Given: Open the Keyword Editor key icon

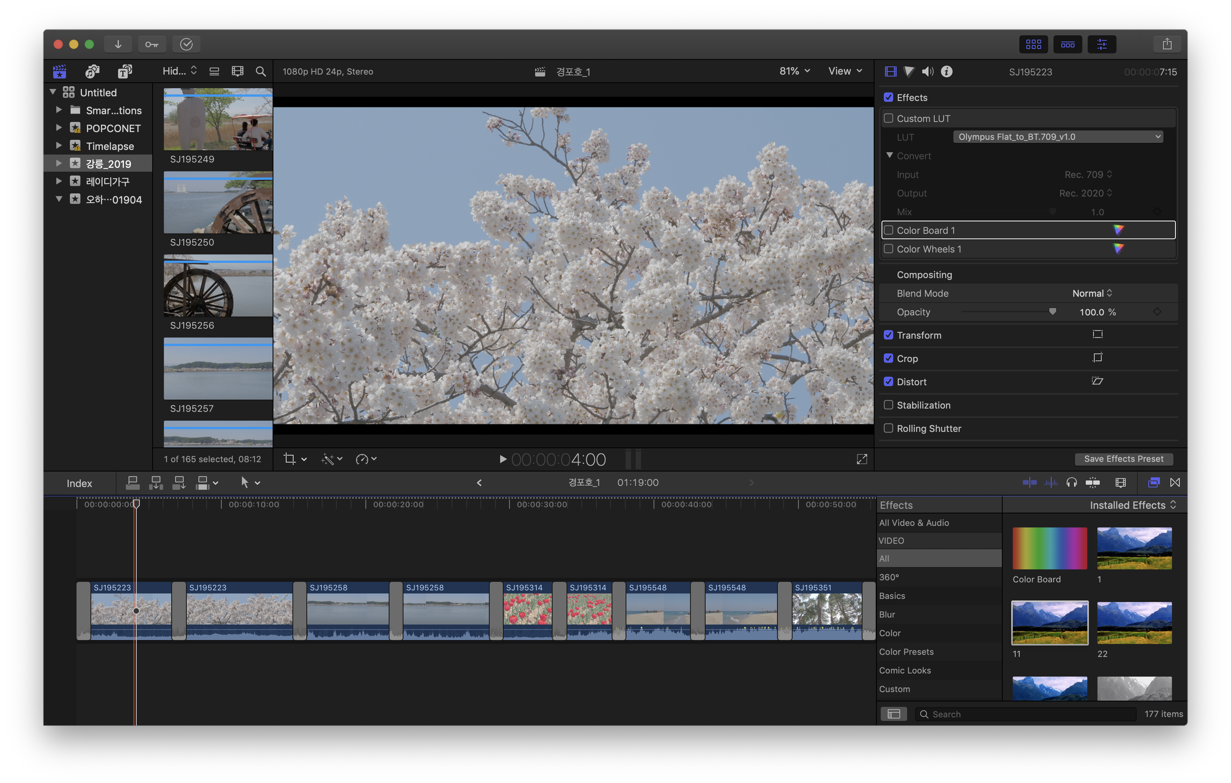Looking at the screenshot, I should coord(151,45).
